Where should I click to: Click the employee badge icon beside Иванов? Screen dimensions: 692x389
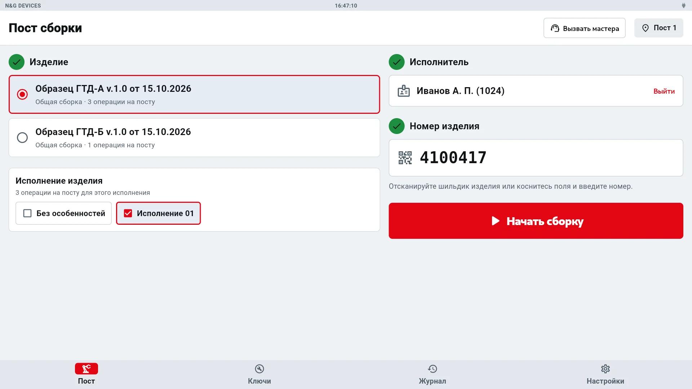(x=404, y=91)
